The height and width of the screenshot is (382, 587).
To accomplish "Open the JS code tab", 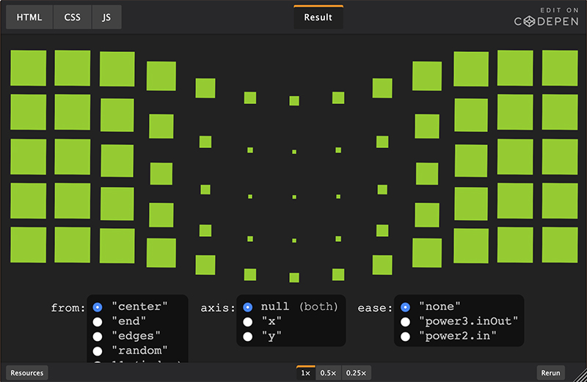I will pyautogui.click(x=106, y=17).
